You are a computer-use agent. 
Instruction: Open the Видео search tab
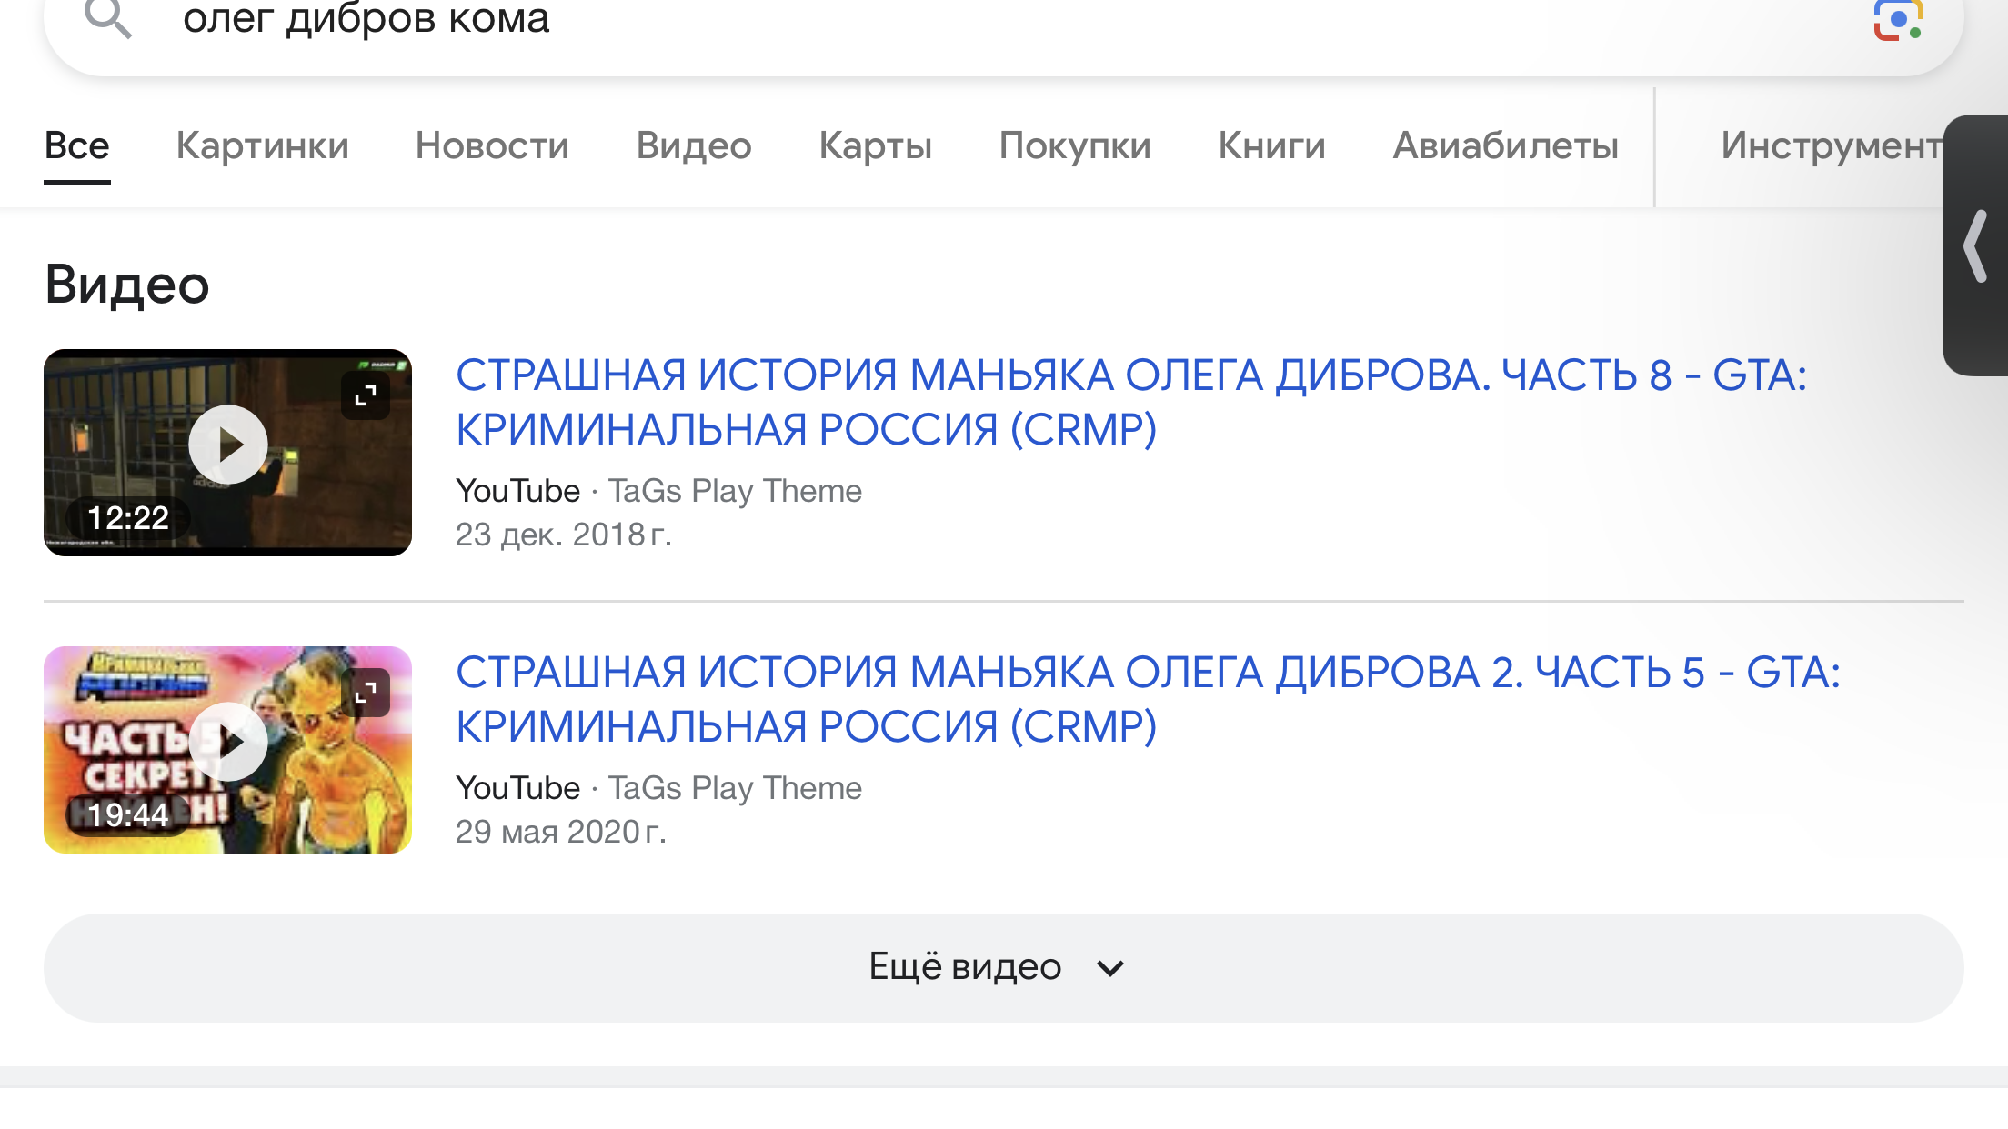[694, 145]
